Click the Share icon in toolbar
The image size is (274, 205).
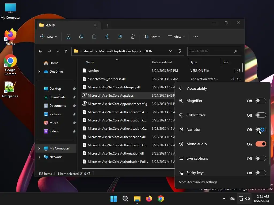pyautogui.click(x=120, y=37)
